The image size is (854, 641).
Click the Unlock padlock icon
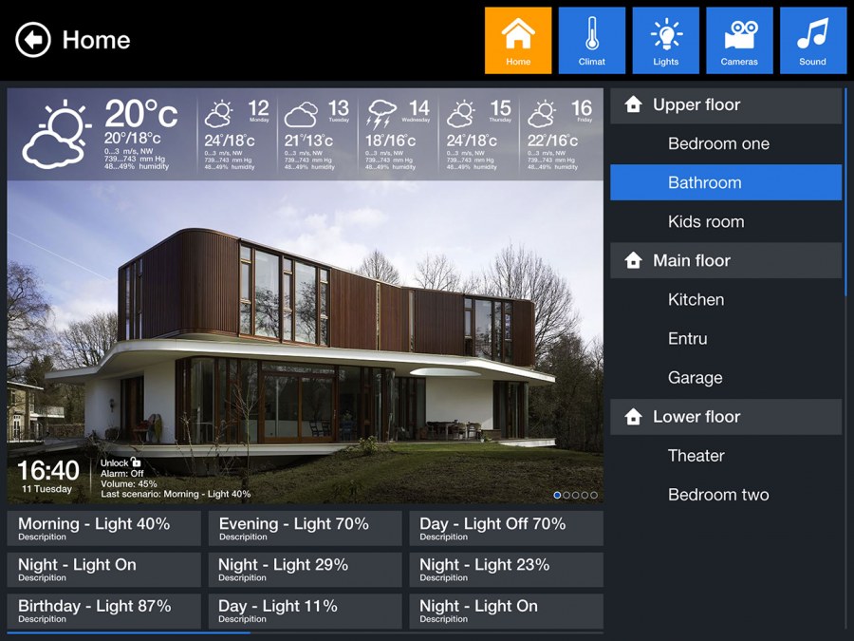click(x=136, y=462)
